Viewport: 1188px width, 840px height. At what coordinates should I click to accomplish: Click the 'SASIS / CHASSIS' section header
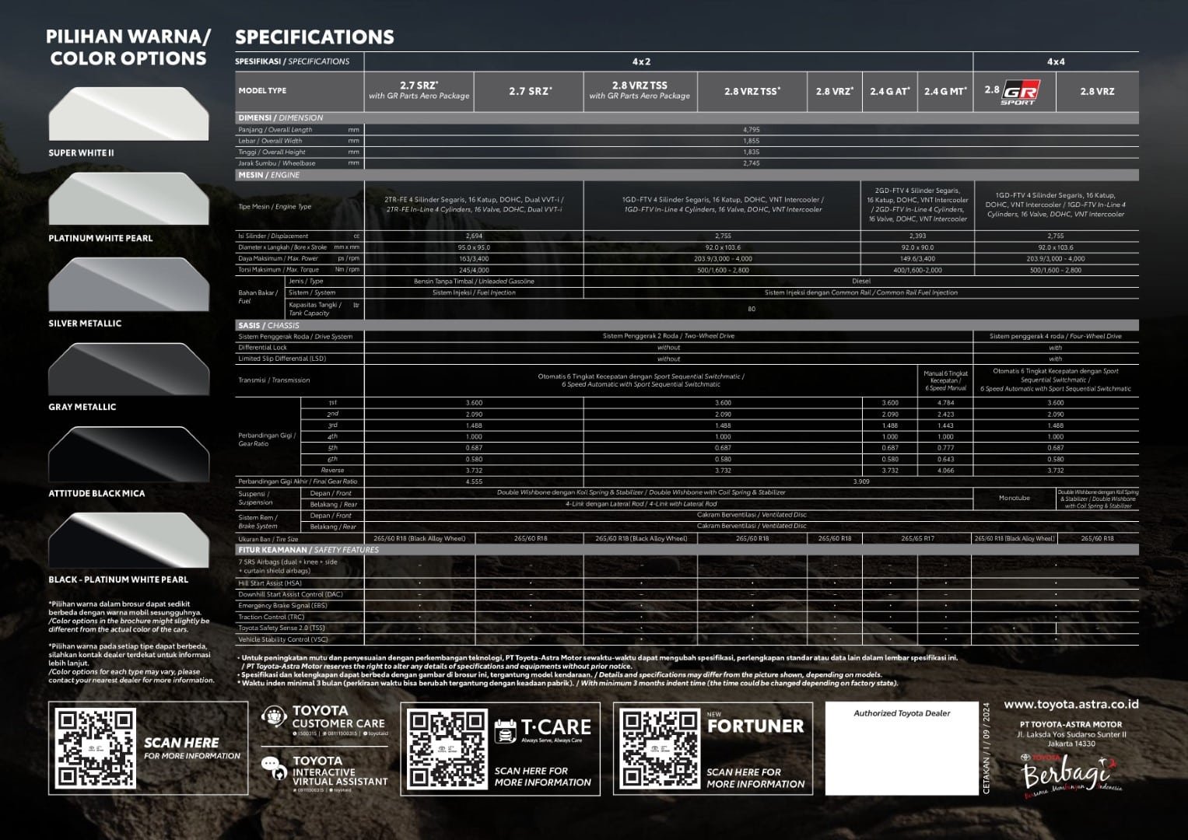(269, 325)
